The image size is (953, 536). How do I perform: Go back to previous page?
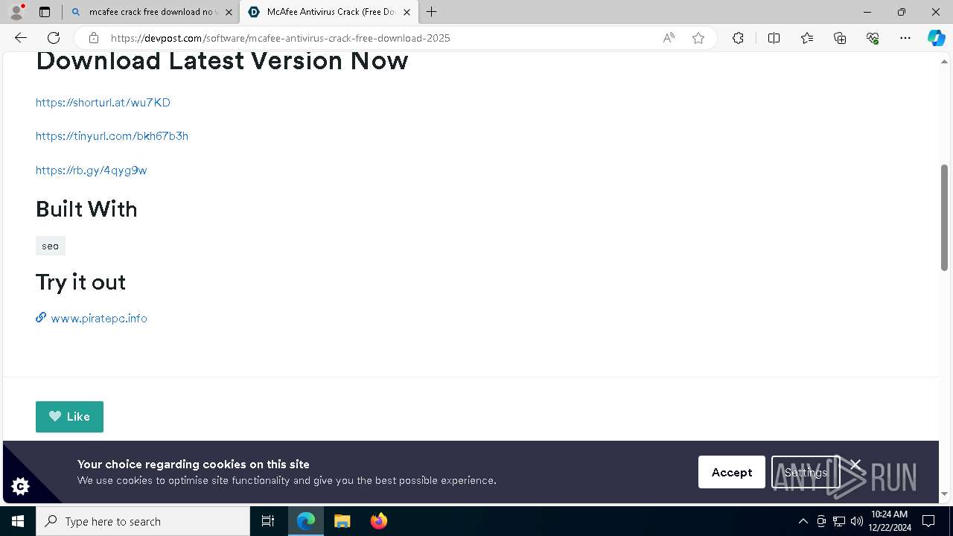(x=21, y=38)
